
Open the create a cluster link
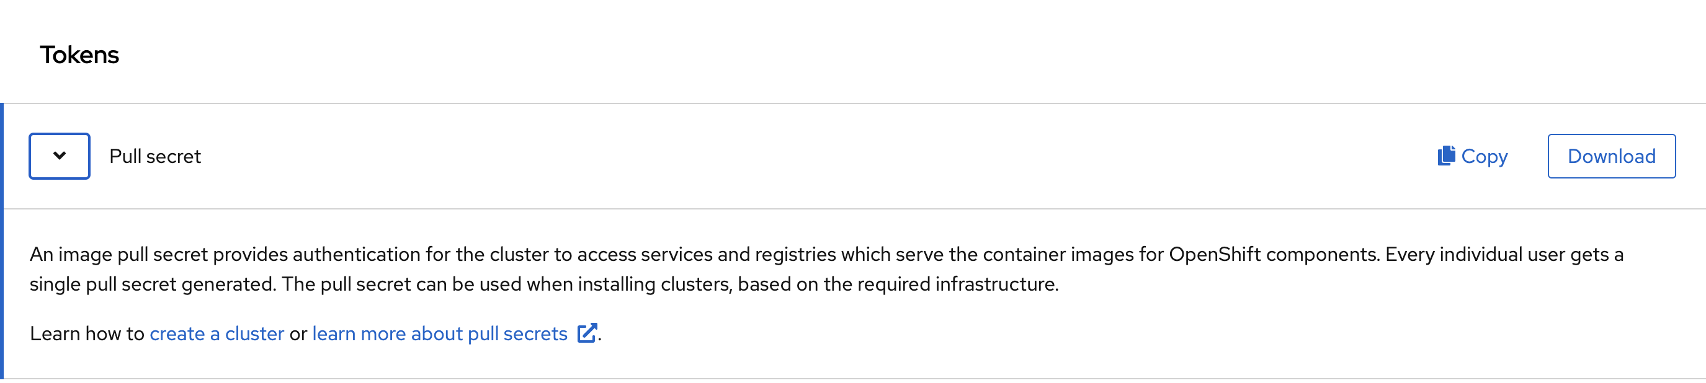tap(217, 333)
